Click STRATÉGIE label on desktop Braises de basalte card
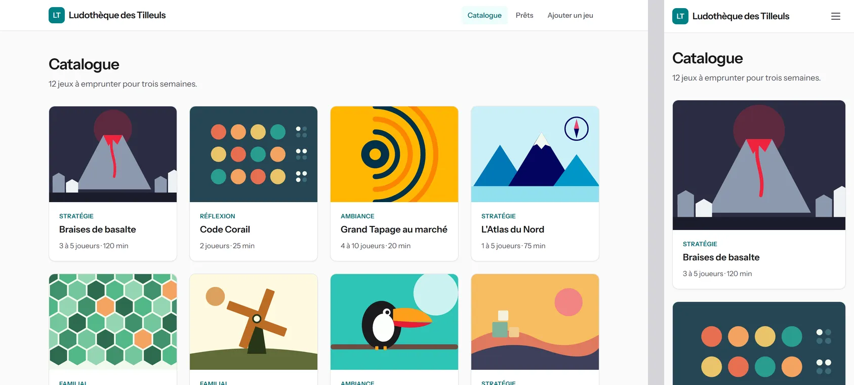This screenshot has height=385, width=854. 76,216
